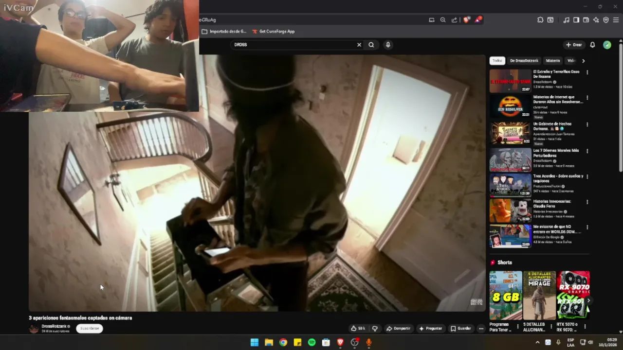Open Windows Start button on taskbar
The image size is (623, 350).
(255, 342)
